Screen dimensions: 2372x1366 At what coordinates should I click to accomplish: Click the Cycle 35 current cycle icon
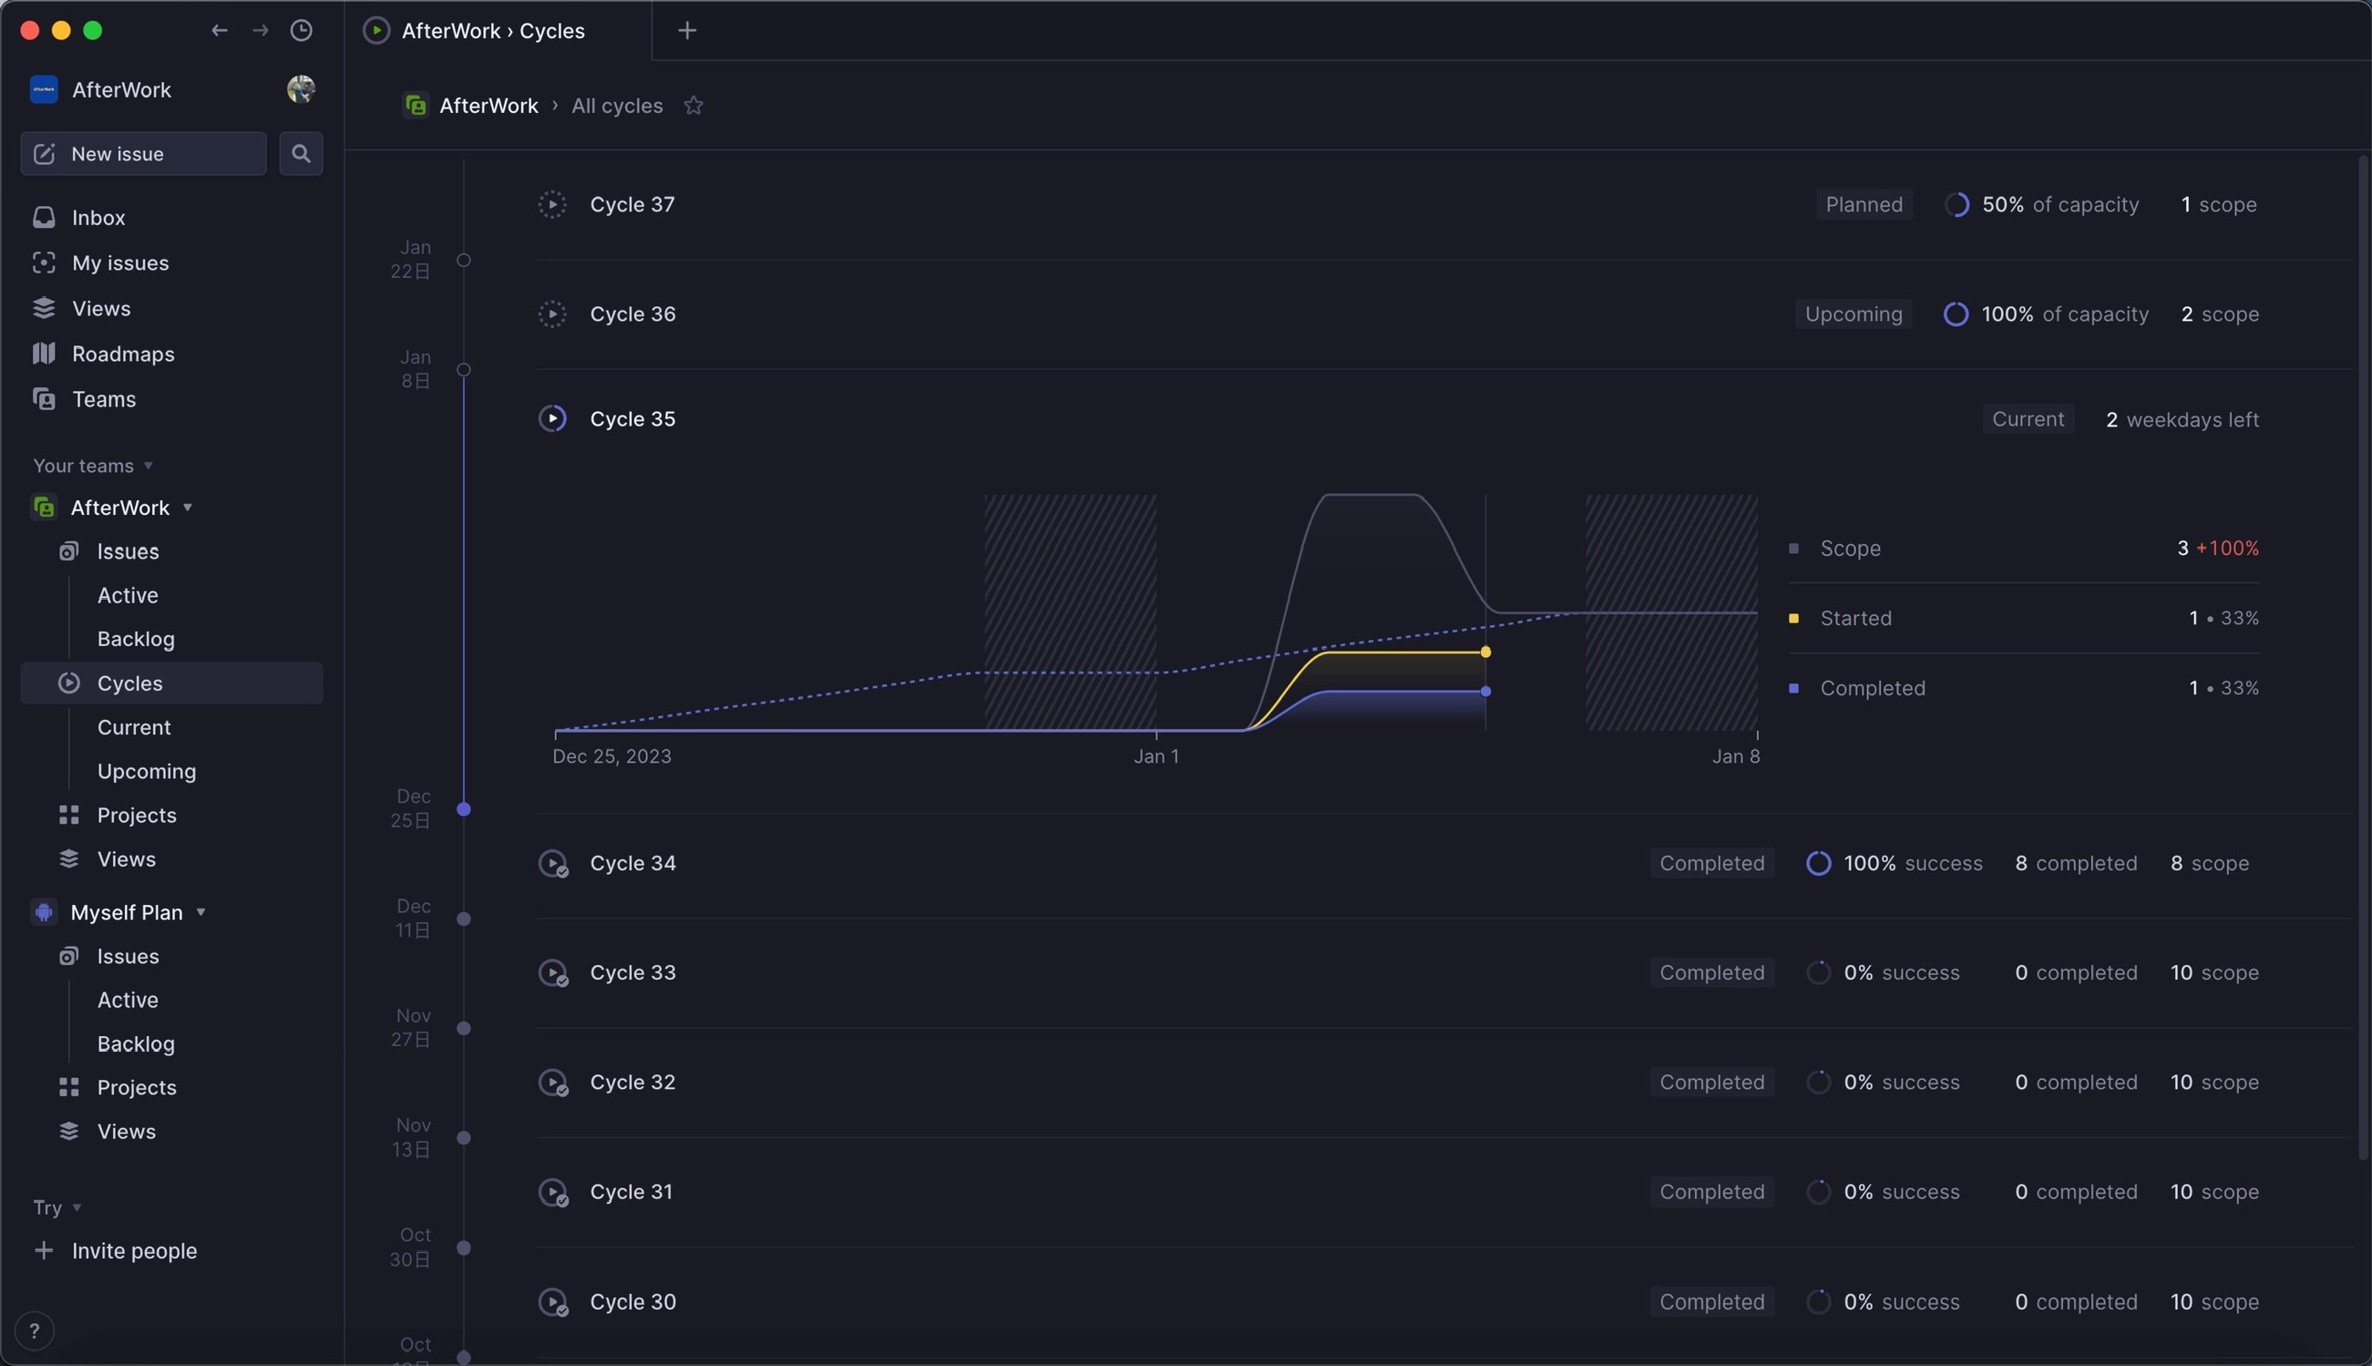[x=552, y=418]
